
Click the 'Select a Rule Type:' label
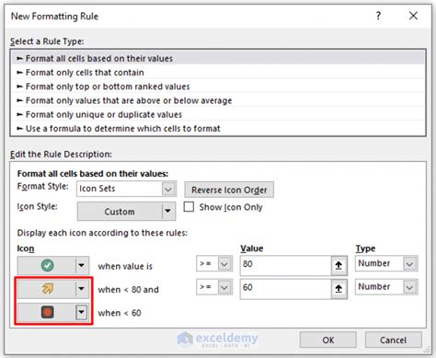tap(47, 41)
